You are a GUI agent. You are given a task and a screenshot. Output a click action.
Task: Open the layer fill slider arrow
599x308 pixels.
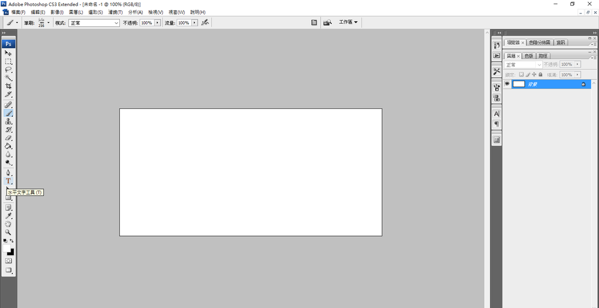click(x=577, y=75)
